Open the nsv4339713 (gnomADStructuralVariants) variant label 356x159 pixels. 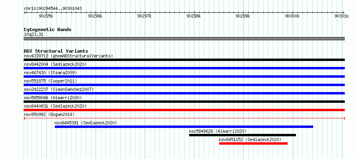[x=68, y=56]
